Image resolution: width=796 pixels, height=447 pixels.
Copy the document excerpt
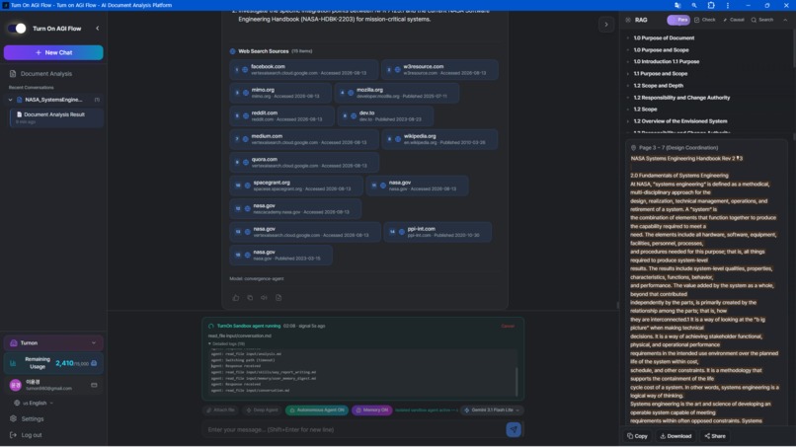coord(637,436)
